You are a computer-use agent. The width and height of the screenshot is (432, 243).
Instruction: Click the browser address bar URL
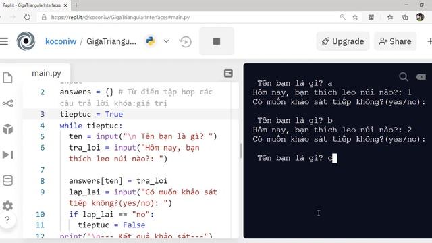pyautogui.click(x=120, y=17)
